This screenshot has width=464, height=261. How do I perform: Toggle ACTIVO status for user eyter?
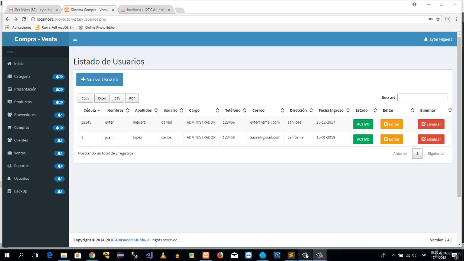363,124
